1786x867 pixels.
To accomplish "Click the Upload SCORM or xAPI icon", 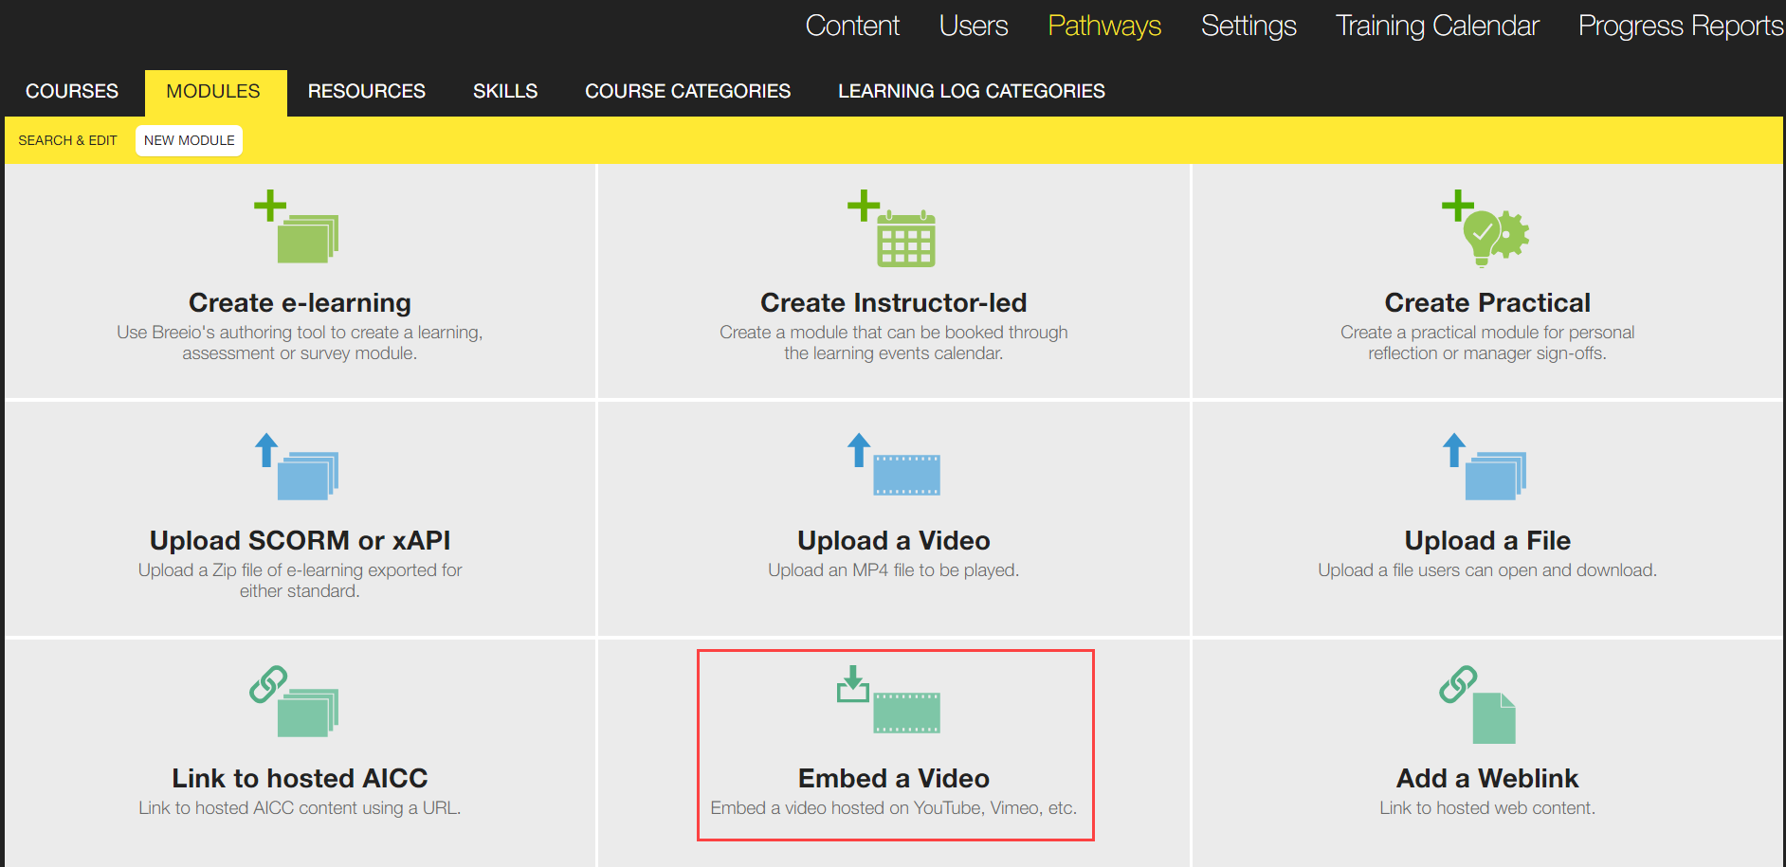I will point(298,466).
